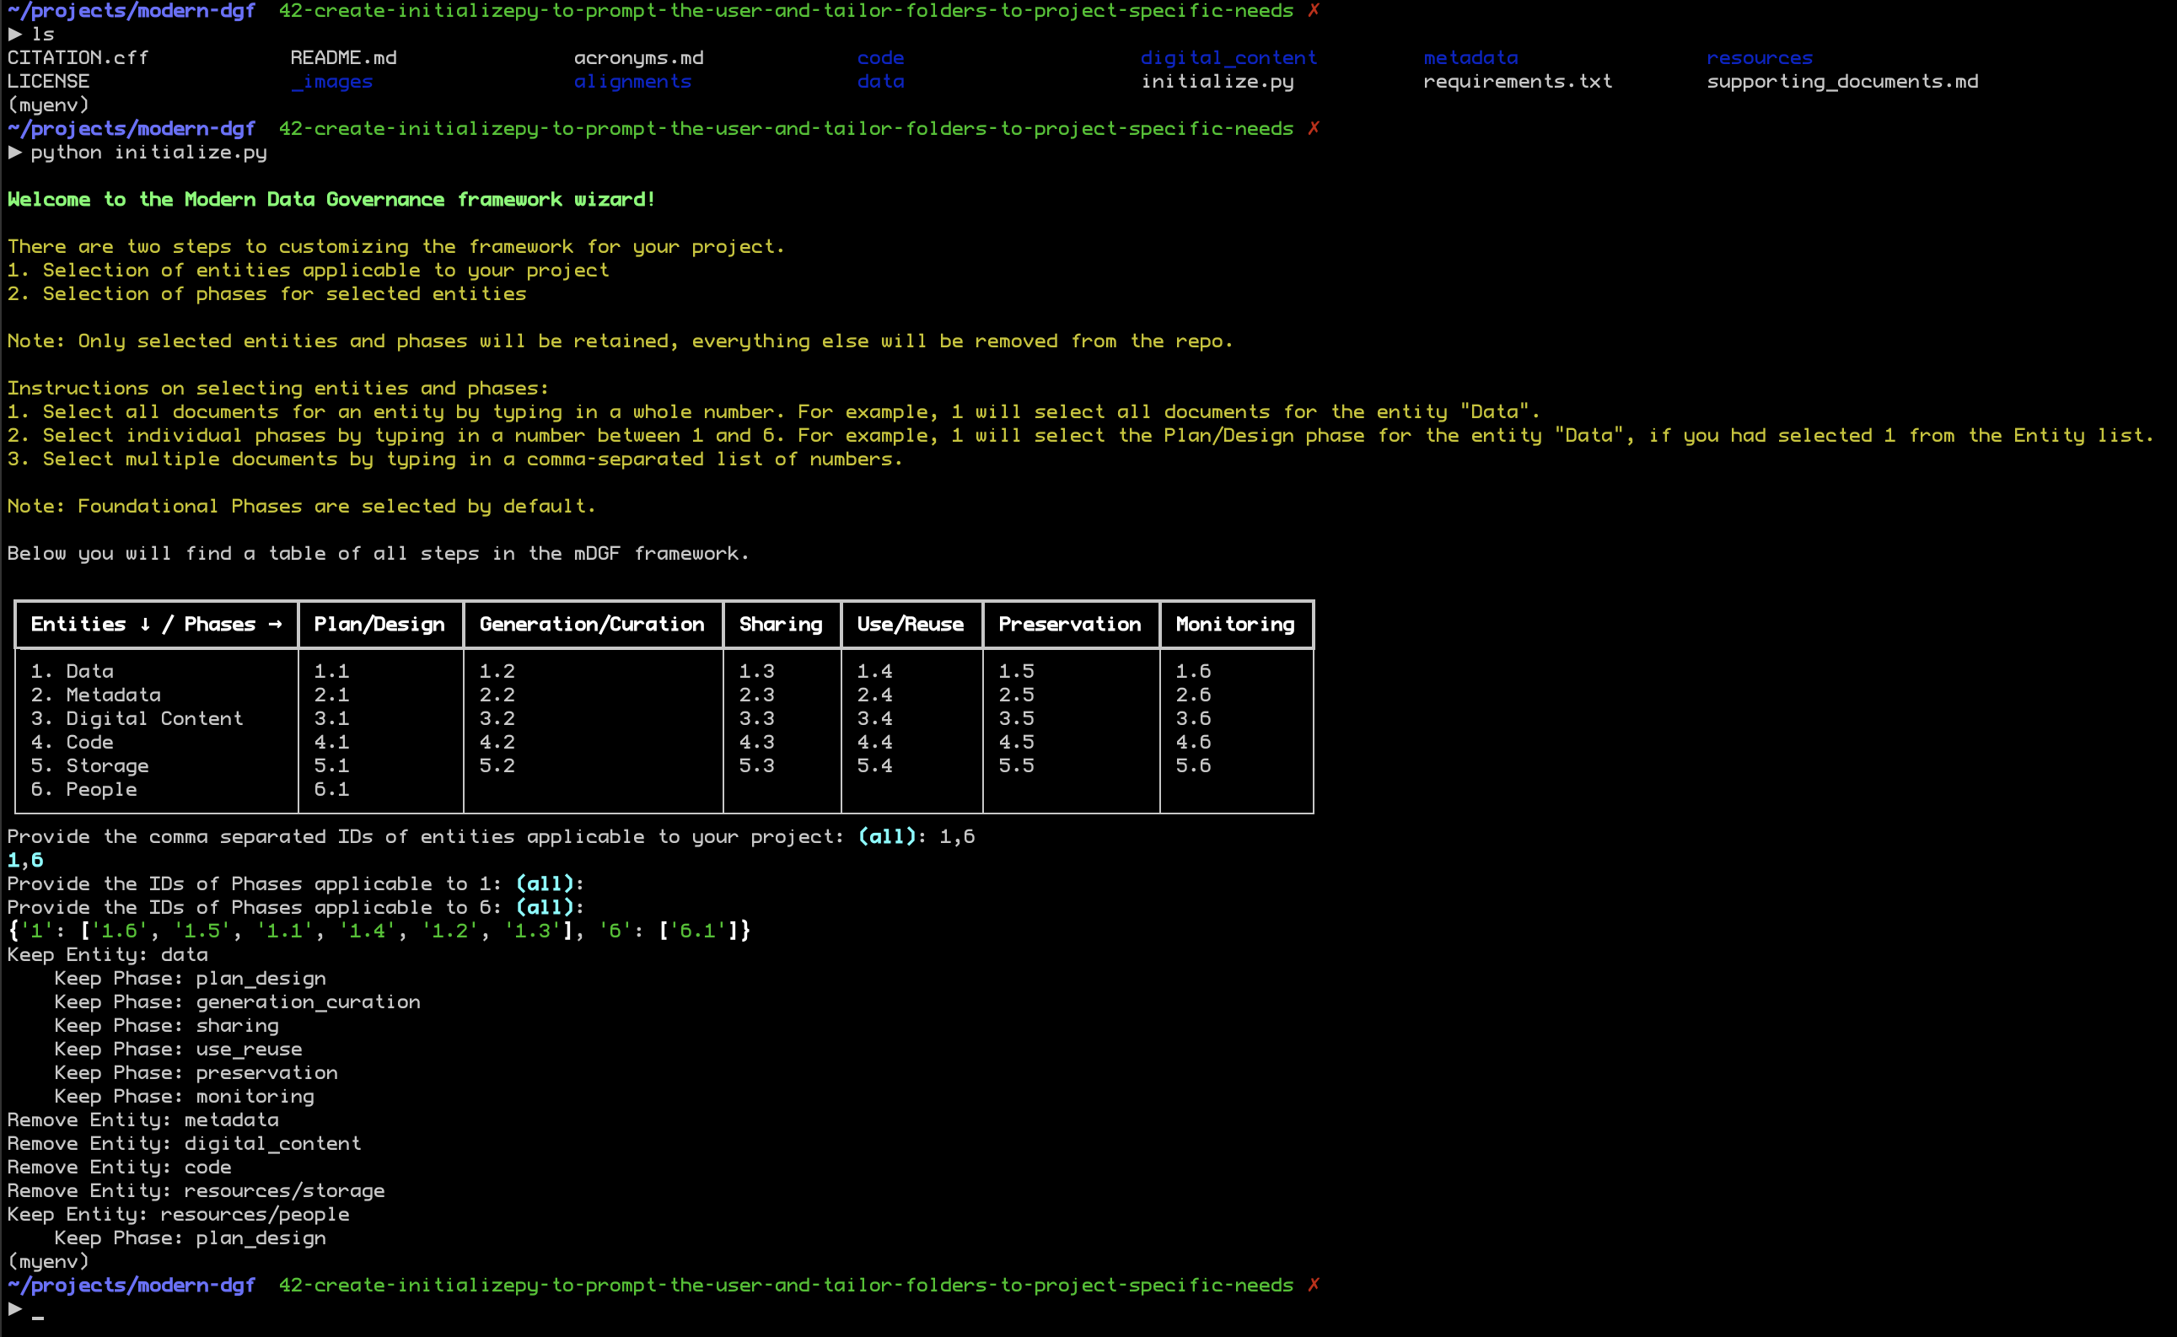Click the red X marker on the top prompt line
The height and width of the screenshot is (1337, 2177).
tap(1313, 11)
